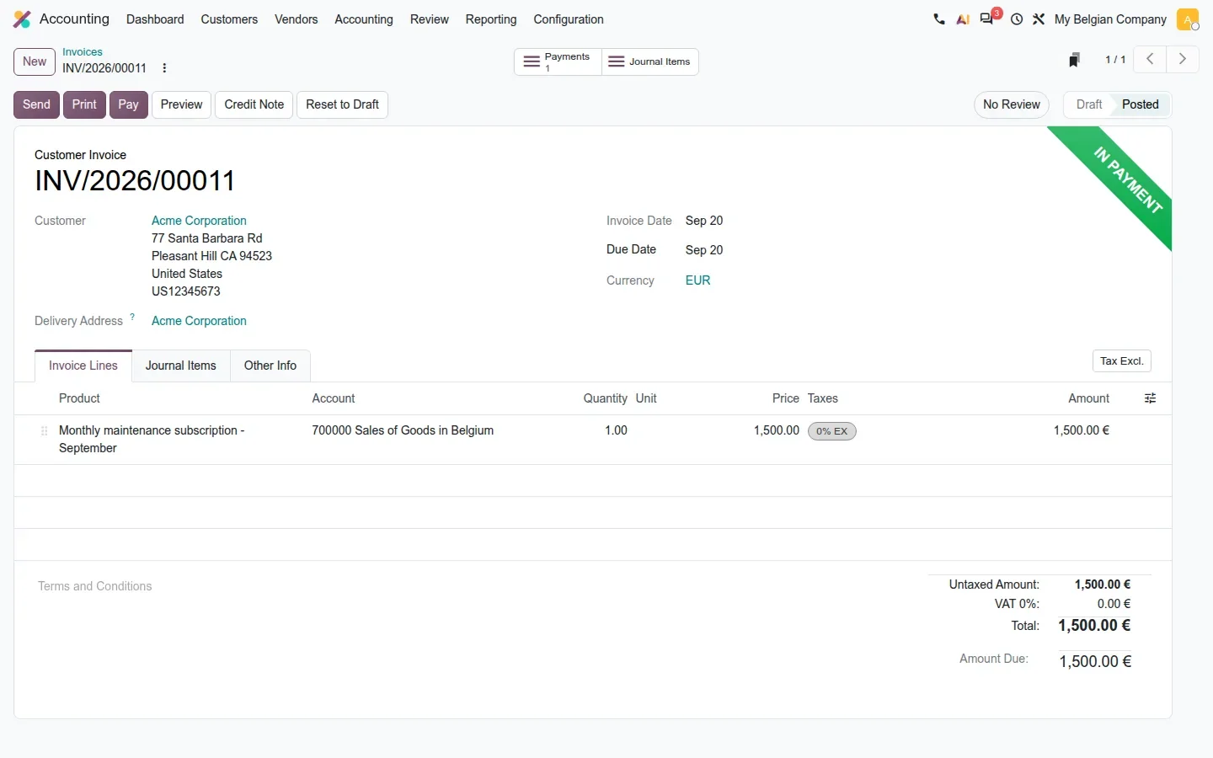
Task: Click the Credit Note button
Action: [x=254, y=104]
